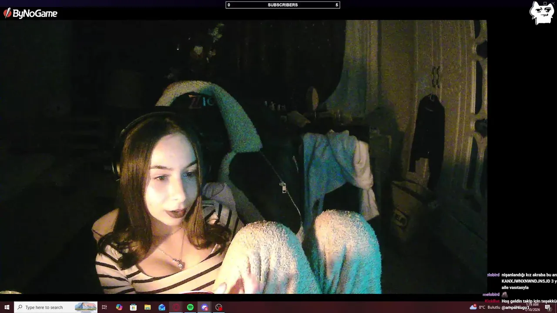Click the purple melobird username beside the emote
Image resolution: width=557 pixels, height=313 pixels.
(x=491, y=294)
